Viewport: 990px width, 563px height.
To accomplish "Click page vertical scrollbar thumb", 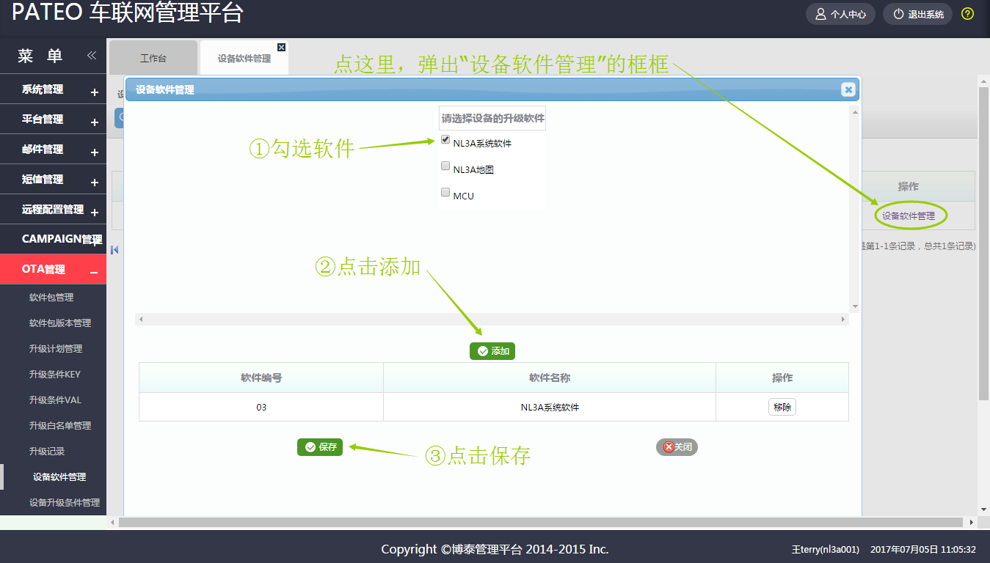I will point(983,243).
